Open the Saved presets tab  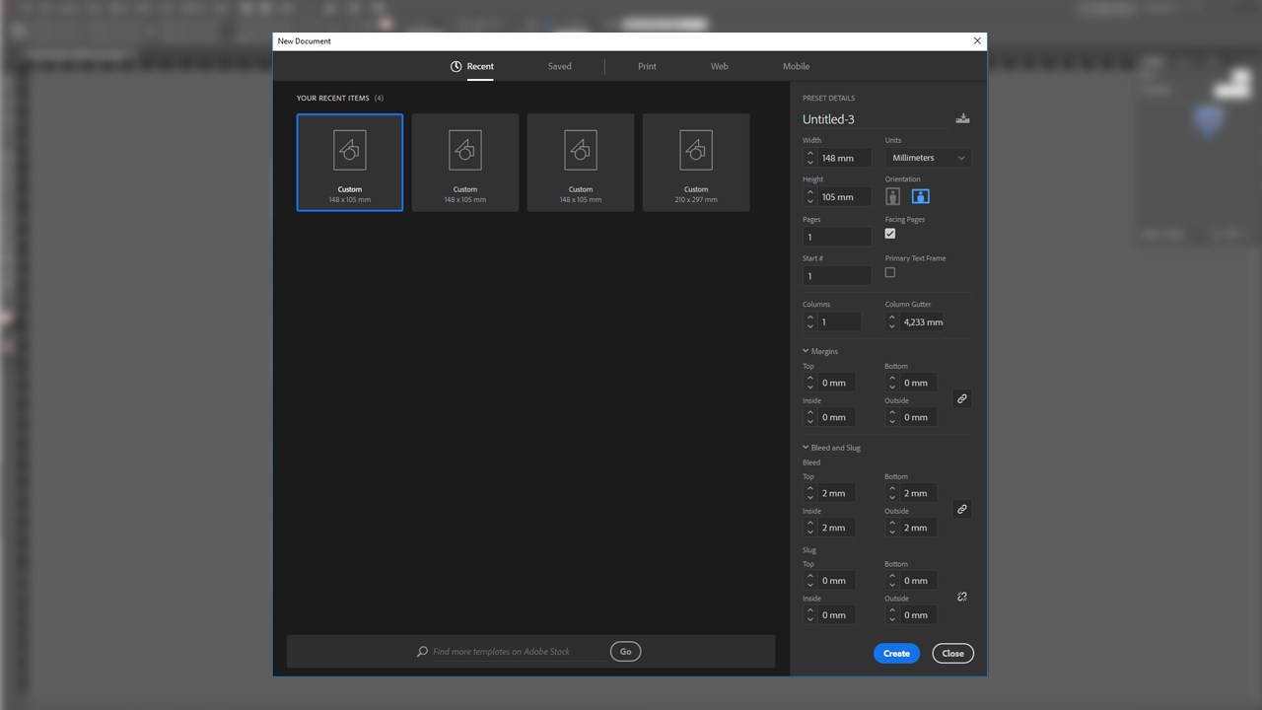coord(559,66)
